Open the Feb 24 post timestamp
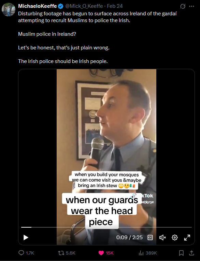This screenshot has width=200, height=261. tap(115, 6)
